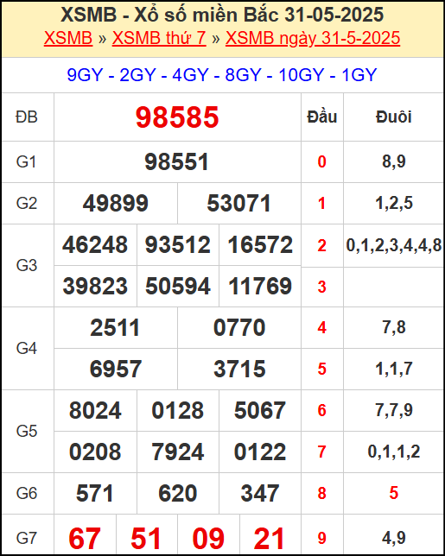Select G4 number 2511

[115, 328]
